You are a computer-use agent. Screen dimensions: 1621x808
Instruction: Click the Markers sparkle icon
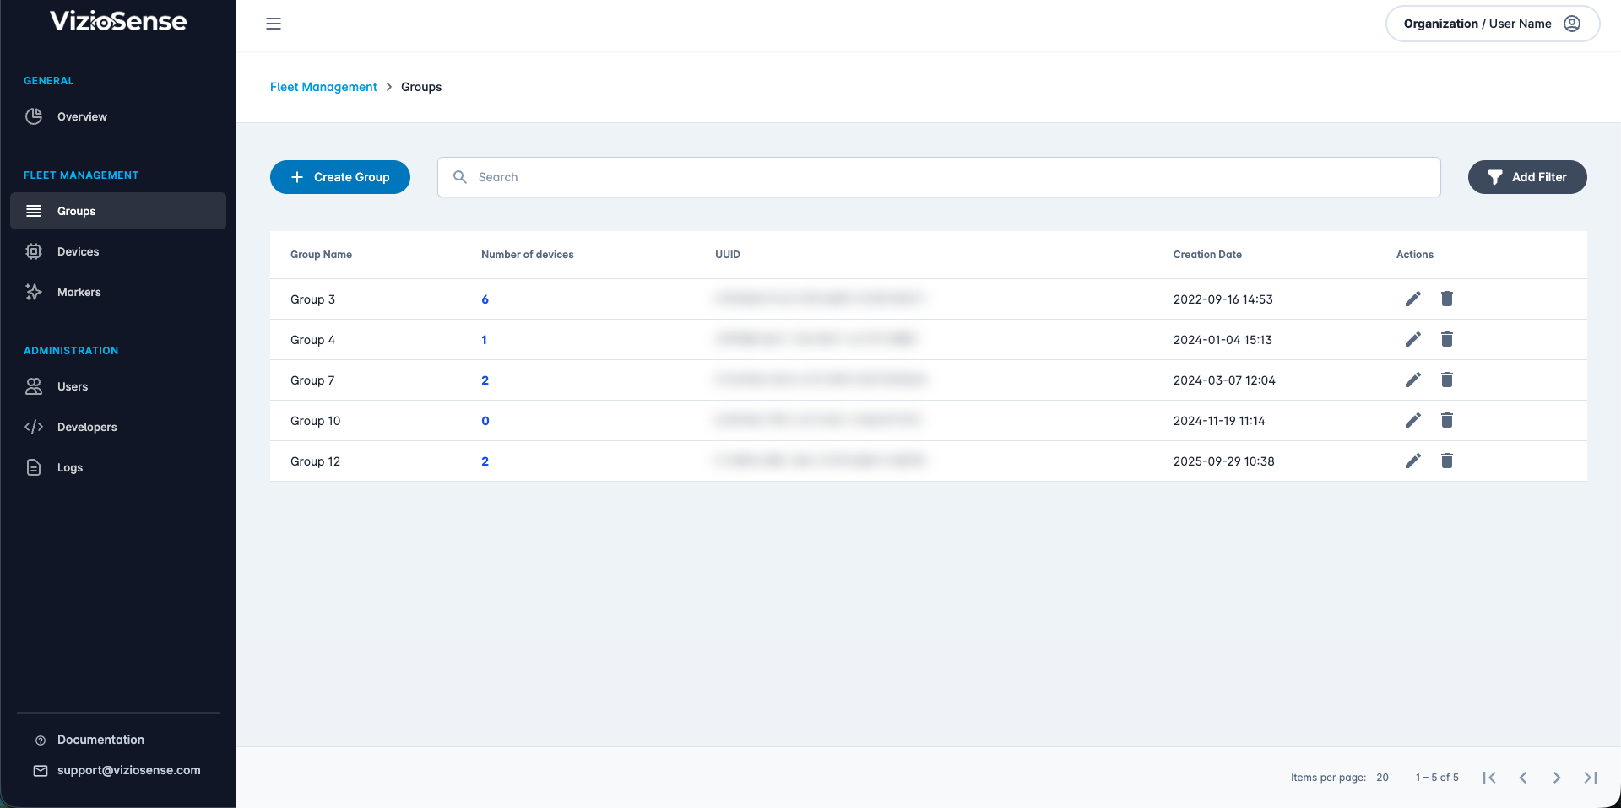(34, 292)
